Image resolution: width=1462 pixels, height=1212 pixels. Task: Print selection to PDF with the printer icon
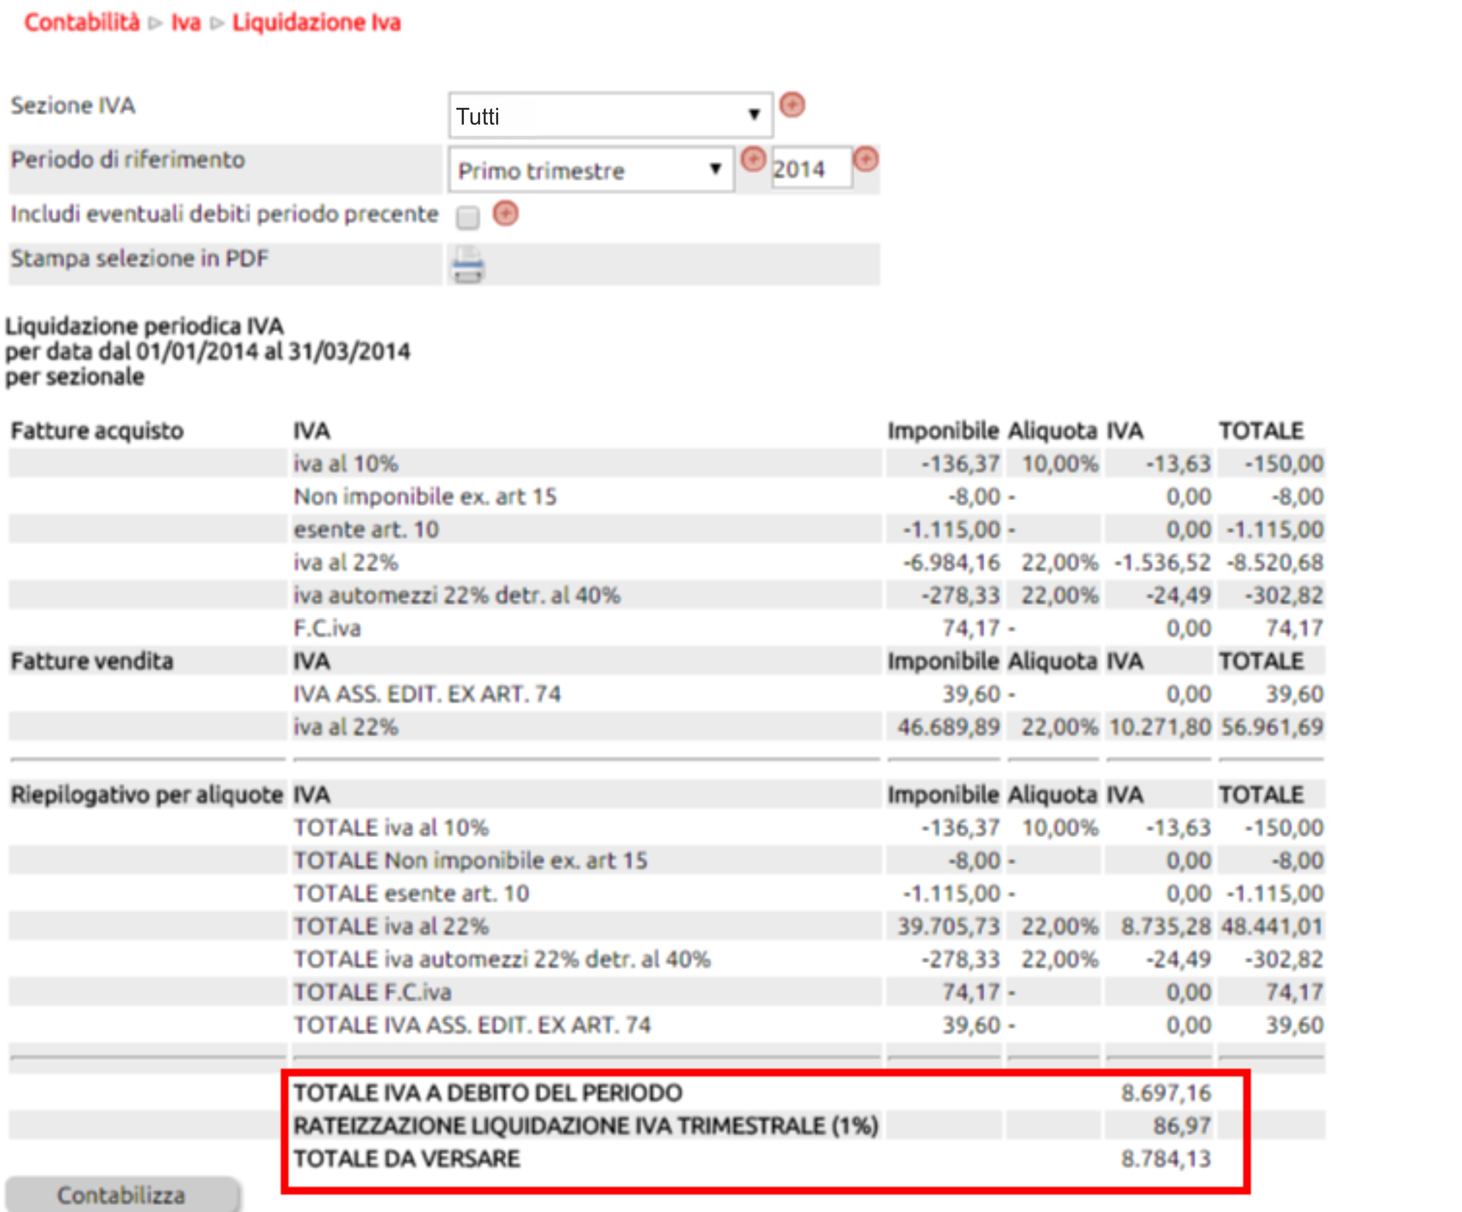pyautogui.click(x=468, y=264)
